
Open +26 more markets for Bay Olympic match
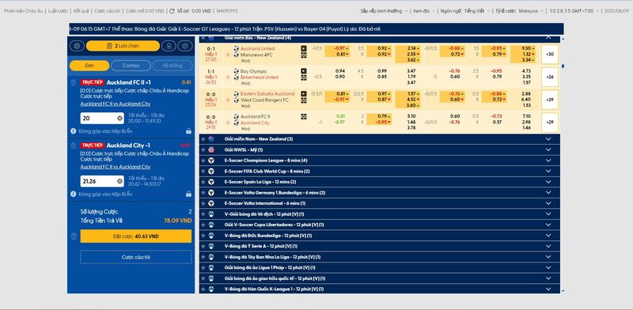coord(549,77)
